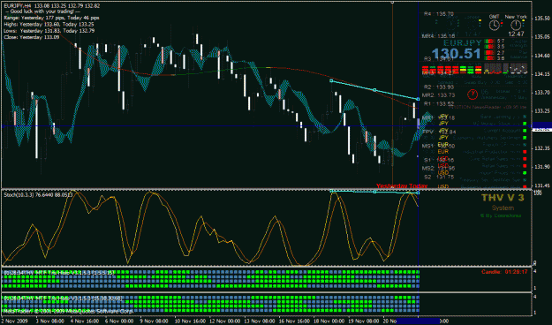Click the Close Yesterday 133.09 line
The height and width of the screenshot is (325, 552).
click(x=31, y=37)
